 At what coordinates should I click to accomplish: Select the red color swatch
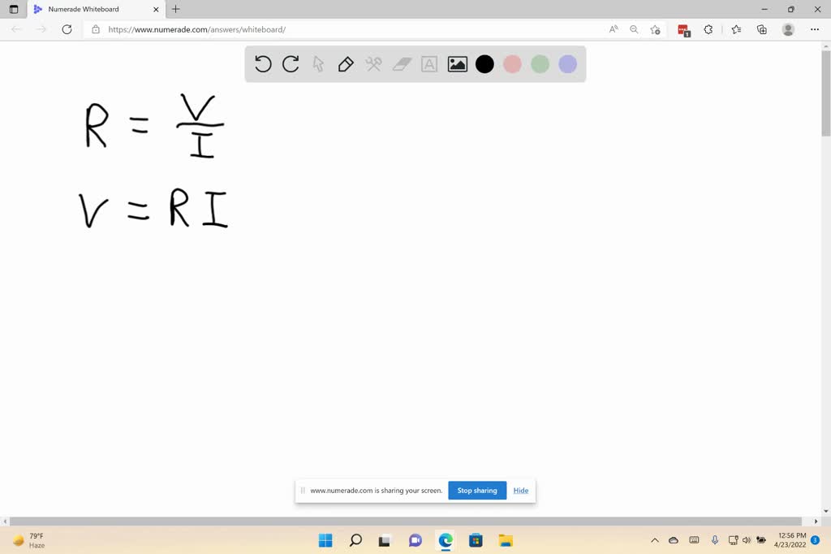(512, 64)
